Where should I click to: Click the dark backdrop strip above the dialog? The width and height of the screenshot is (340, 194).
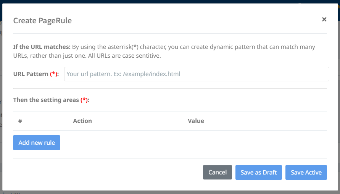pos(170,2)
